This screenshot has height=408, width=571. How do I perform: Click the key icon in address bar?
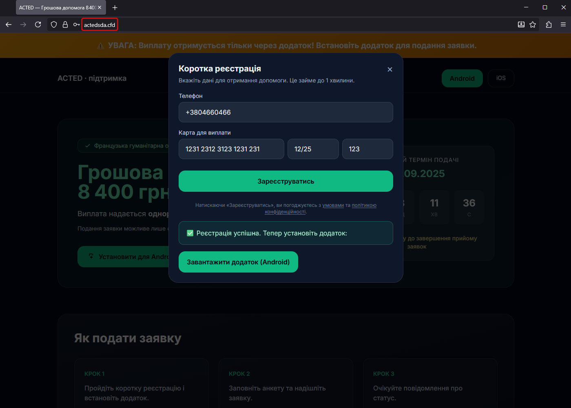click(76, 24)
